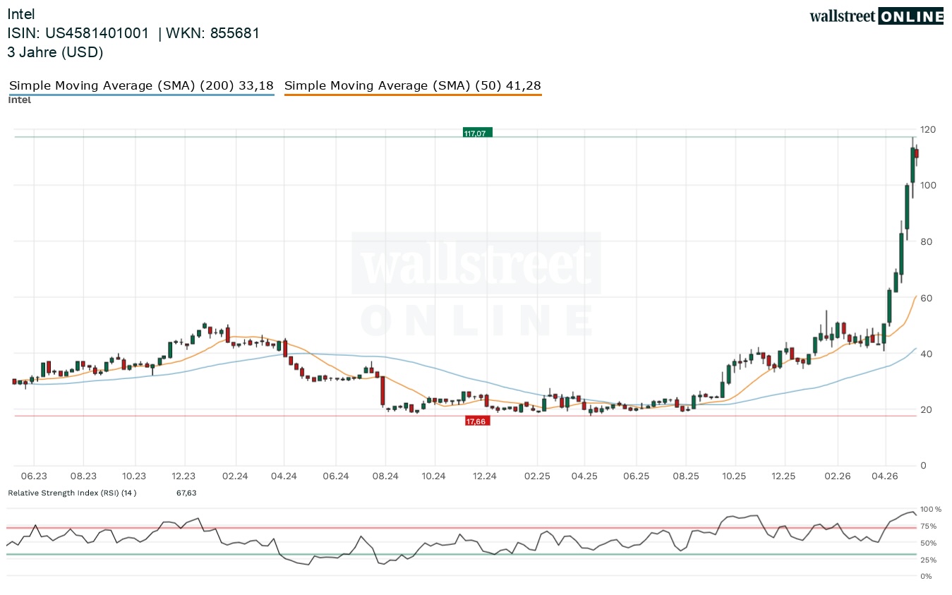
Task: Click the 04.25 date axis label
Action: [x=584, y=476]
